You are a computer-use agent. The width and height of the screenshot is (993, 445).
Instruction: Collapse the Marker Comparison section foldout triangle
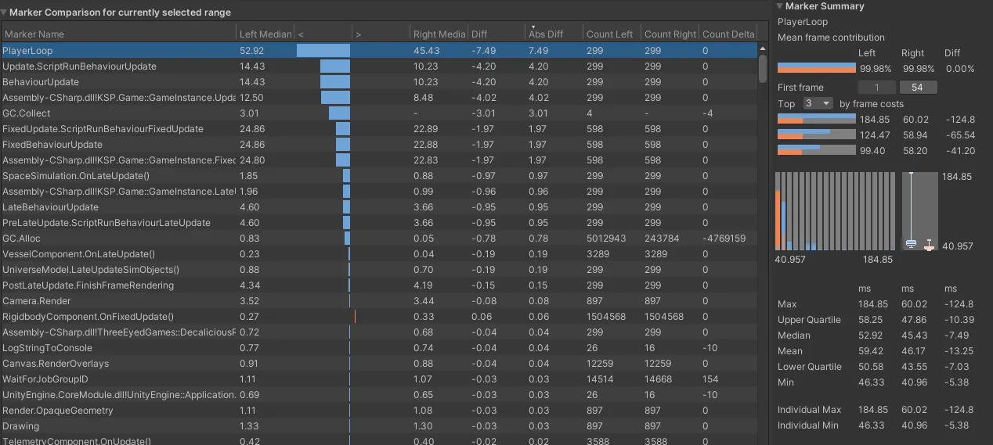point(5,13)
